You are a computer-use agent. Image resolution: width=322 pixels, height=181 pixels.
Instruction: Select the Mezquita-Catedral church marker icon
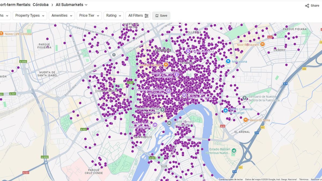pos(163,109)
